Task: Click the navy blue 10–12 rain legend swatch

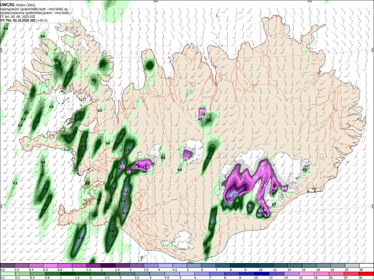Action: click(261, 274)
